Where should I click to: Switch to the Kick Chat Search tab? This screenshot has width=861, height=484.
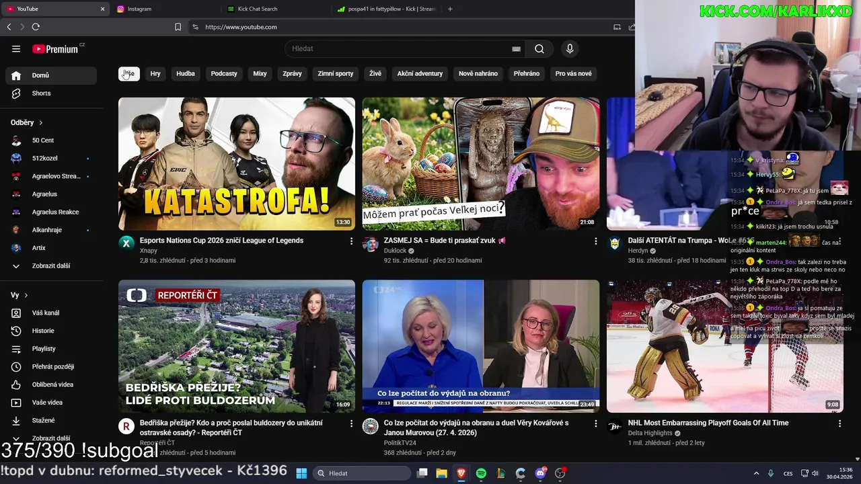(x=276, y=9)
